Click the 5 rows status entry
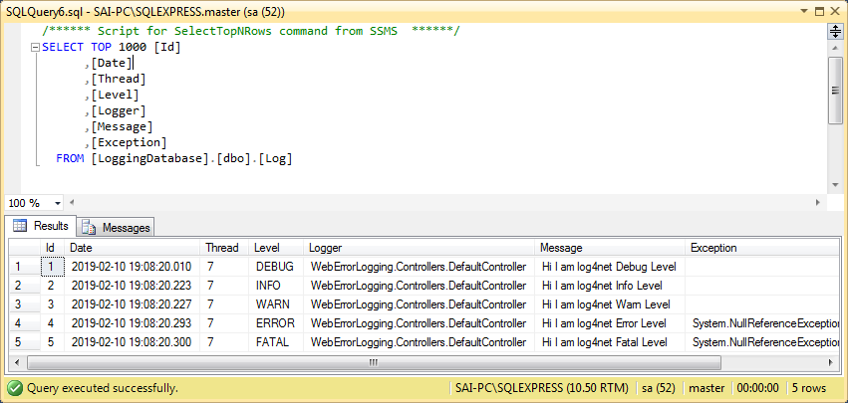 tap(809, 388)
